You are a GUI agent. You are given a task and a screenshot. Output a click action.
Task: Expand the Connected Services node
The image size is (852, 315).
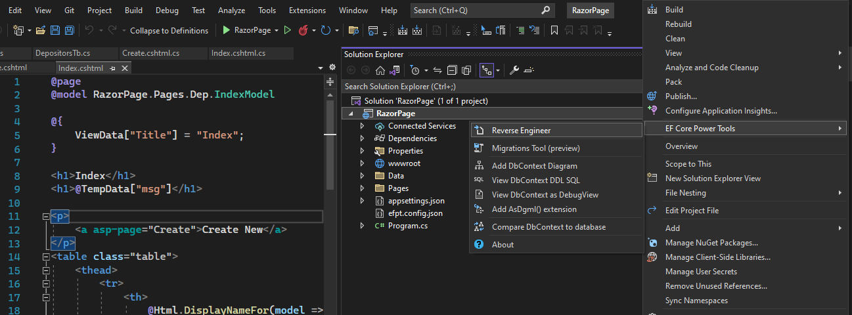coord(362,126)
